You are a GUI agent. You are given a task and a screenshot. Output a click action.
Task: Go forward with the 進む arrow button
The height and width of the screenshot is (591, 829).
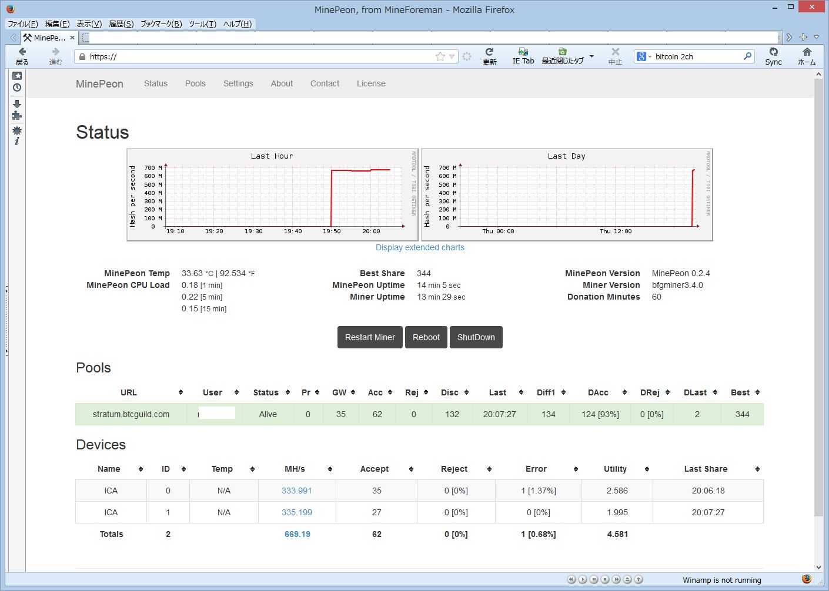pos(55,56)
